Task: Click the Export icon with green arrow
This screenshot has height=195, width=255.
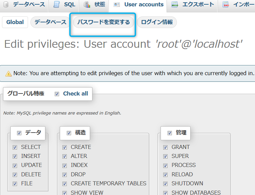Action: pos(175,5)
